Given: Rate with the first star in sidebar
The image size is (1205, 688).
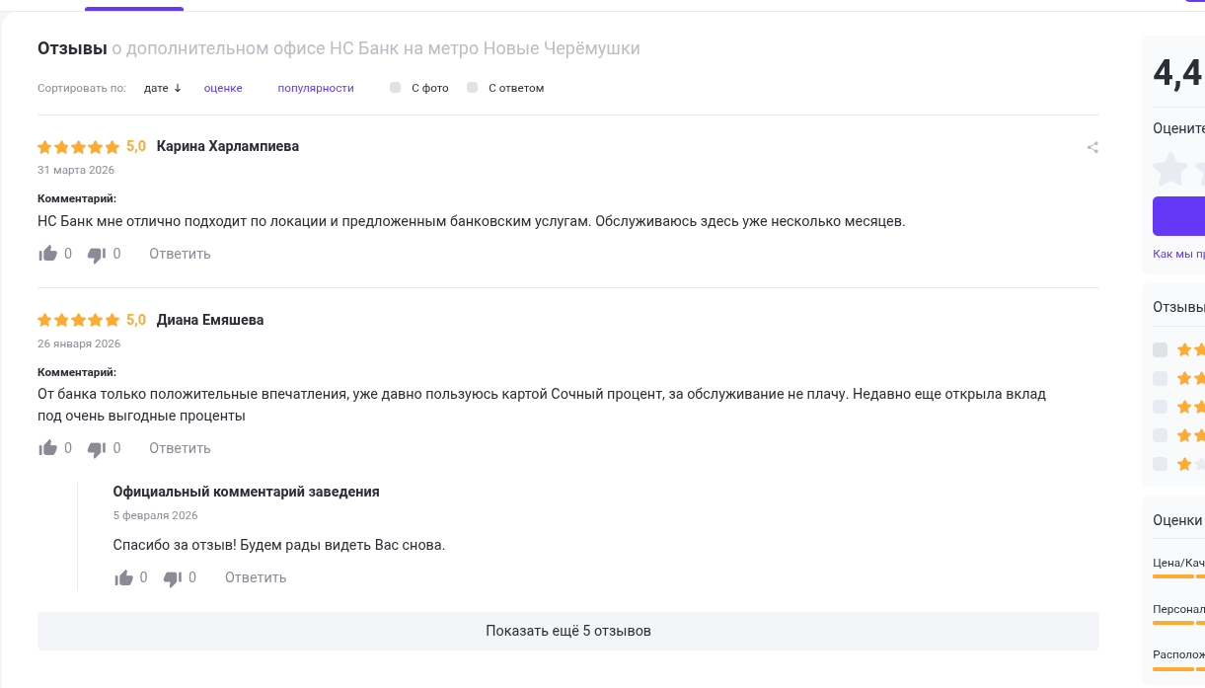Looking at the screenshot, I should click(1170, 169).
